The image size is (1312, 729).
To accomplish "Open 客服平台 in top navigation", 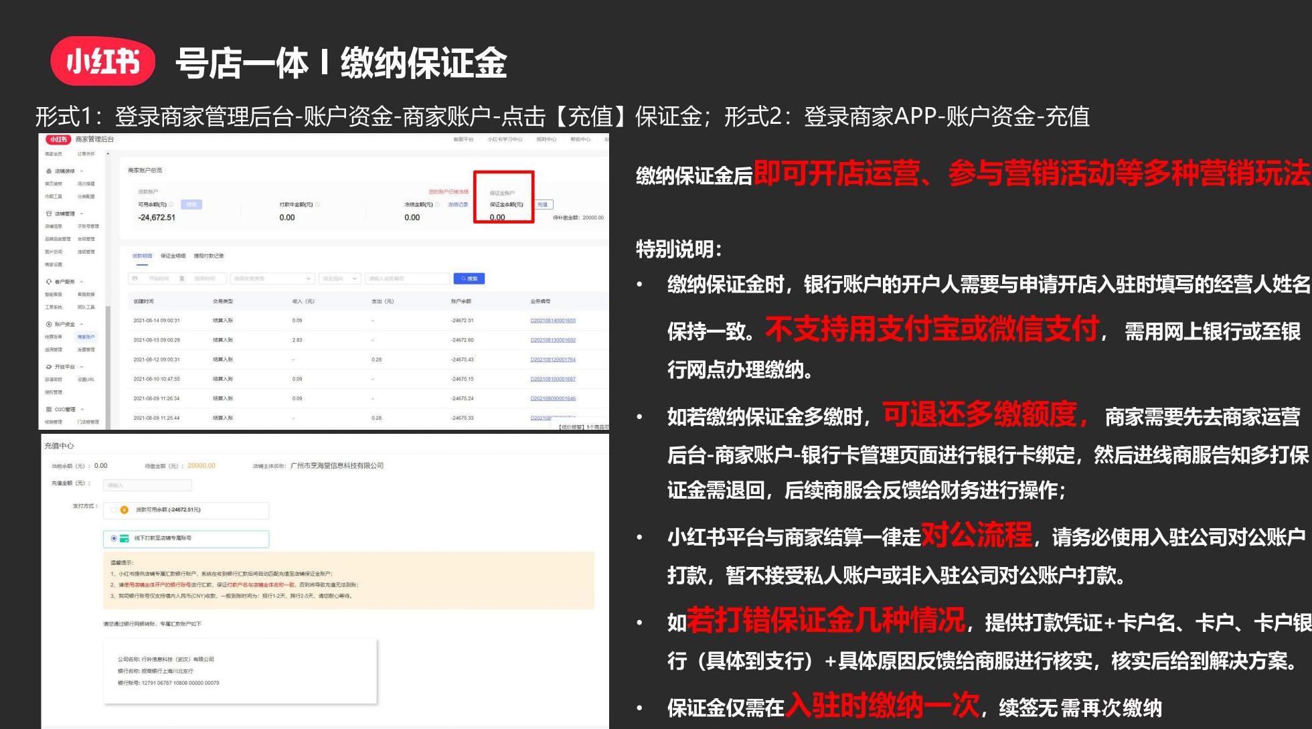I will (x=463, y=139).
